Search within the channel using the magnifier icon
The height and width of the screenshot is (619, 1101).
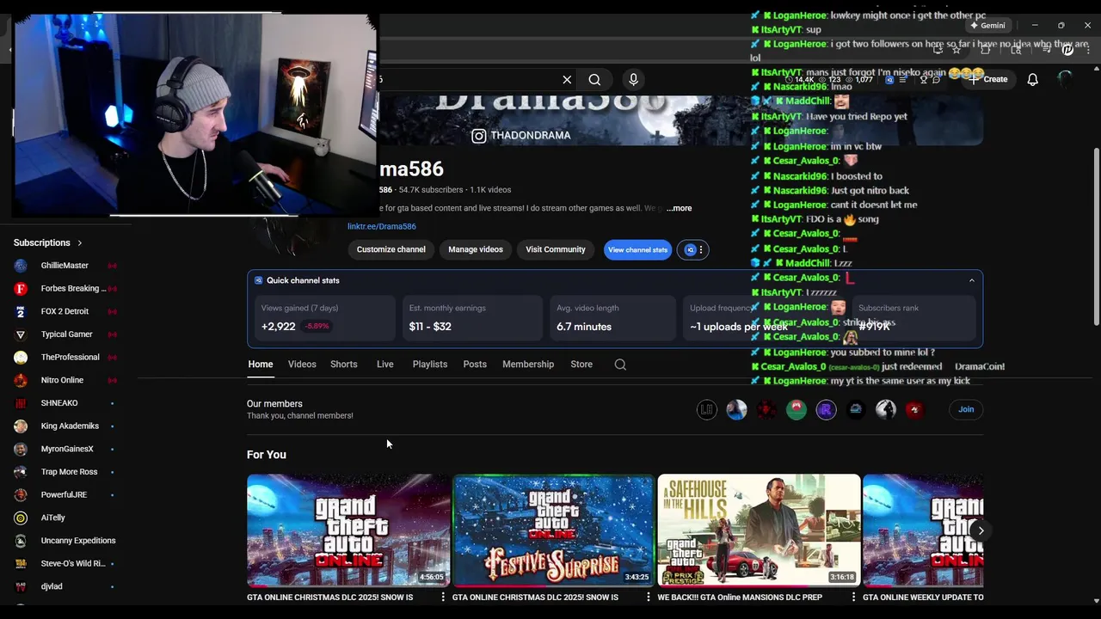(620, 365)
